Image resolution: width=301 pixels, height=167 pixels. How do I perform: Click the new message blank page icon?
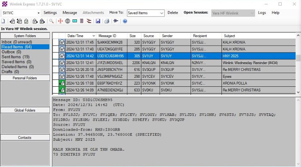pyautogui.click(x=3, y=21)
